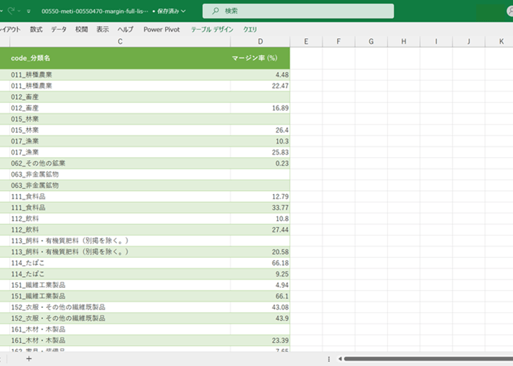Select the cell with value 16.89

[x=260, y=108]
